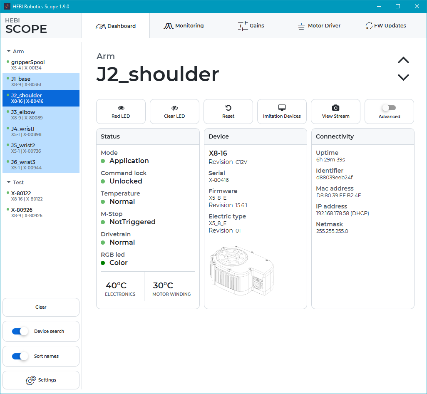Select J5_wrist2 in the device list
Image resolution: width=427 pixels, height=394 pixels.
click(x=41, y=148)
